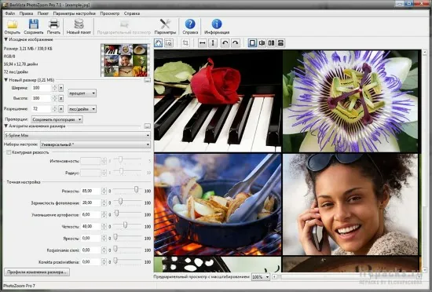This screenshot has width=432, height=292.
Task: Open the Просмотр menu
Action: [110, 13]
